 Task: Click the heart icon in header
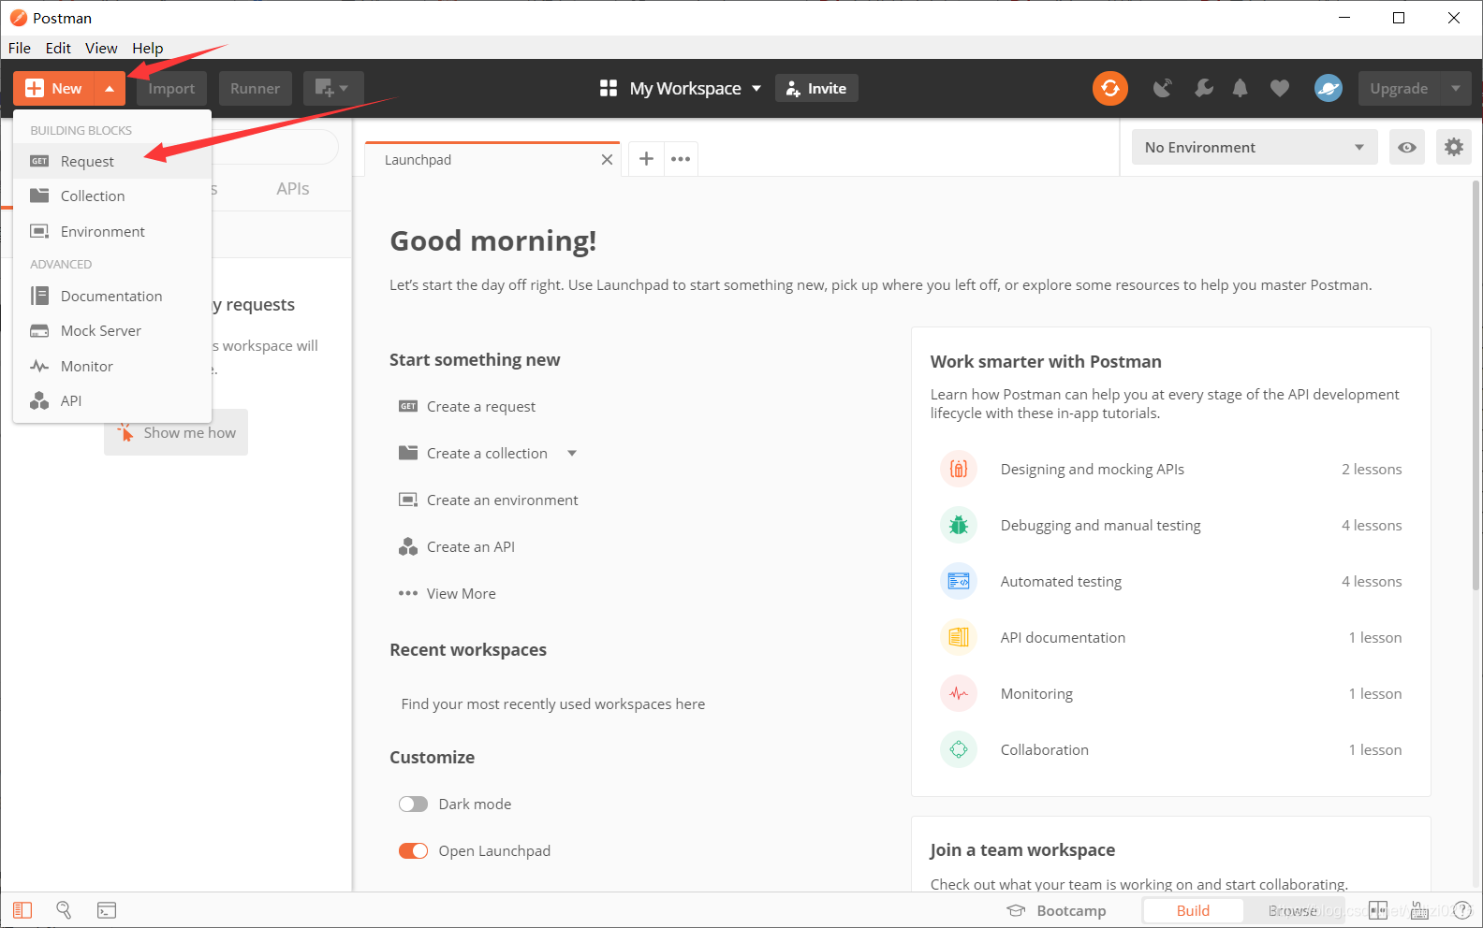1279,88
